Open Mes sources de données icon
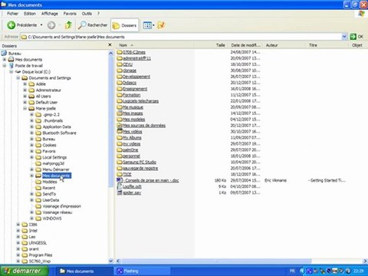 point(120,125)
